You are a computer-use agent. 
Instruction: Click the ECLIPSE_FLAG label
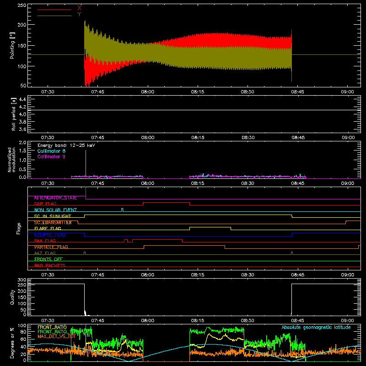(50, 235)
